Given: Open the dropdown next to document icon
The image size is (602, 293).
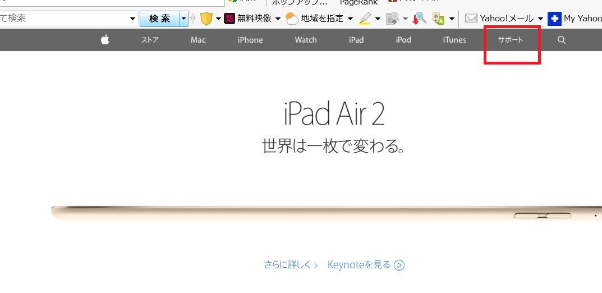Looking at the screenshot, I should [x=406, y=19].
